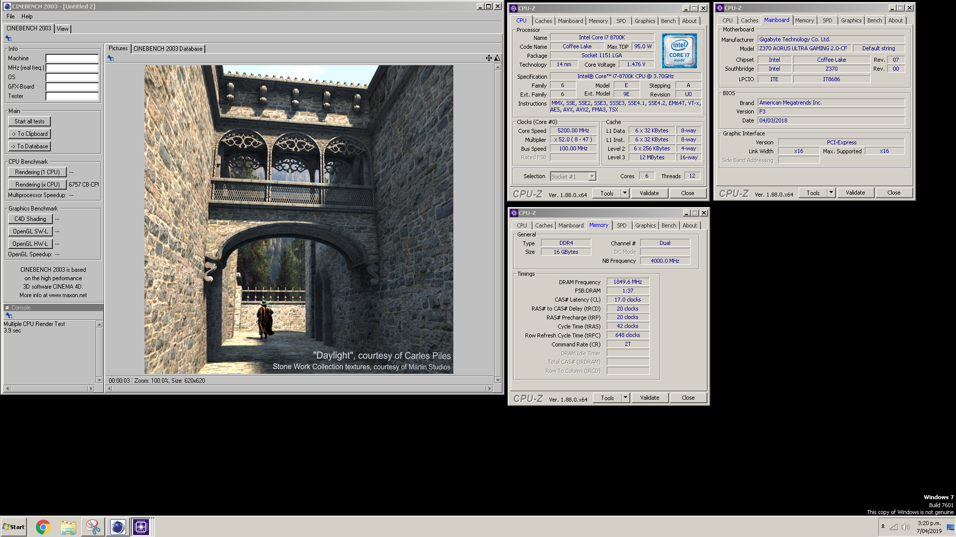
Task: Click into the MHz (real freq.) field
Action: click(x=72, y=68)
